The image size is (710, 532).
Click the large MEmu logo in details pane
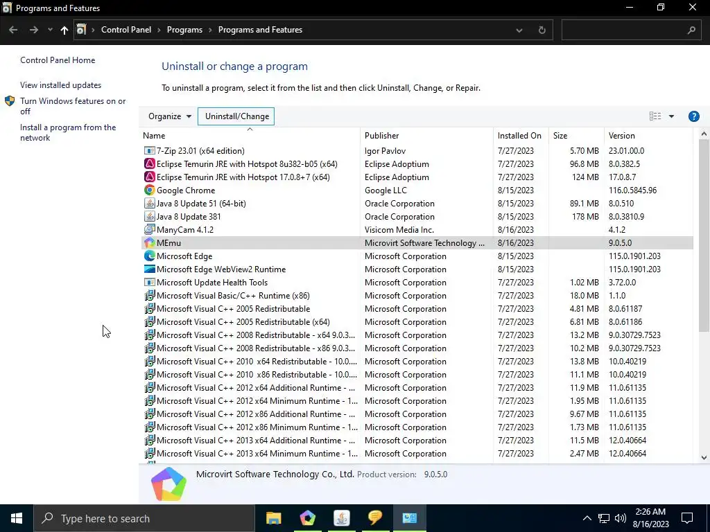pos(168,484)
